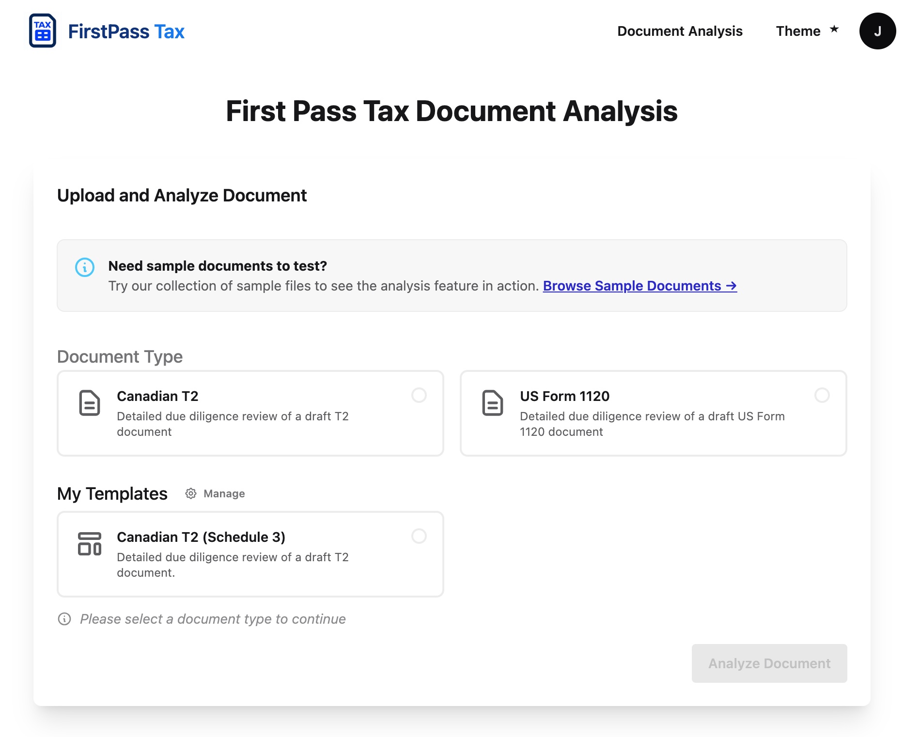Click info icon beside 'Please select a document type'
The image size is (905, 737).
pos(64,619)
